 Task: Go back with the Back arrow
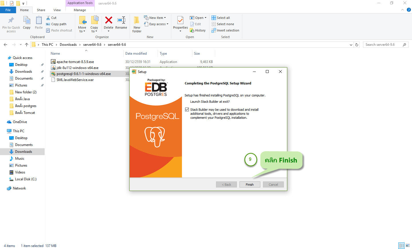[x=5, y=45]
